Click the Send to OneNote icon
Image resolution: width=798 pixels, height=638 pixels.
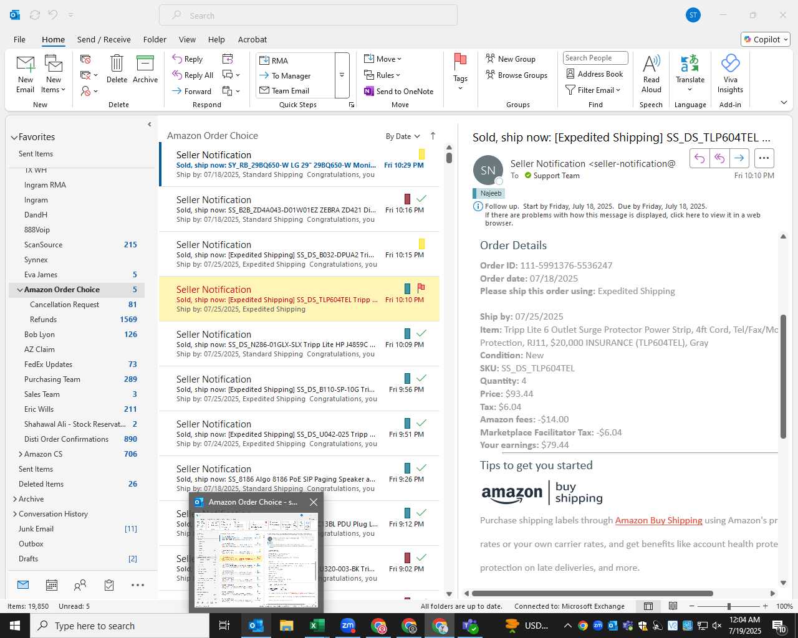(369, 91)
